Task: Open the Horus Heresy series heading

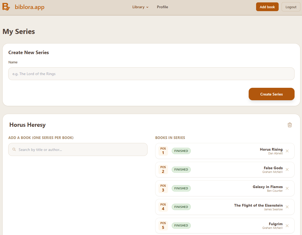Action: pos(27,125)
